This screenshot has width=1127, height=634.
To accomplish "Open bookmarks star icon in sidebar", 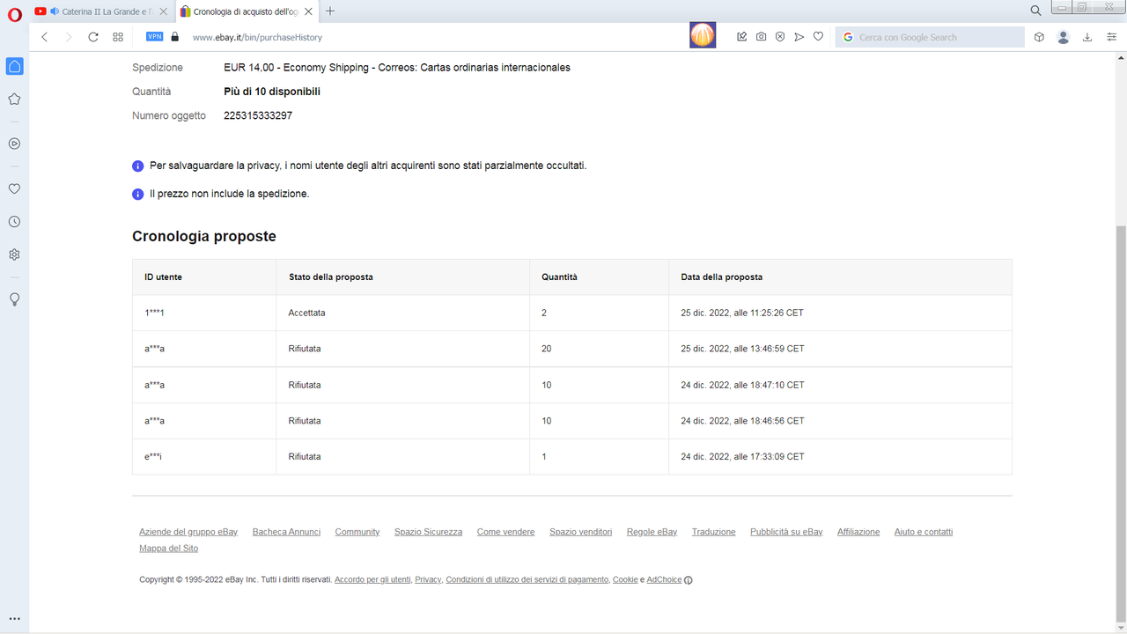I will click(14, 100).
